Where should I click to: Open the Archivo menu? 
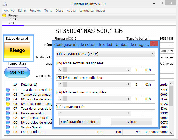(9, 11)
